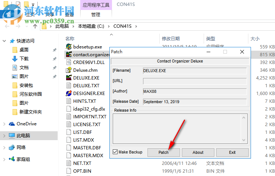Select 家庭组 in the navigation pane
Screen dimensions: 275x176
[x=23, y=159]
